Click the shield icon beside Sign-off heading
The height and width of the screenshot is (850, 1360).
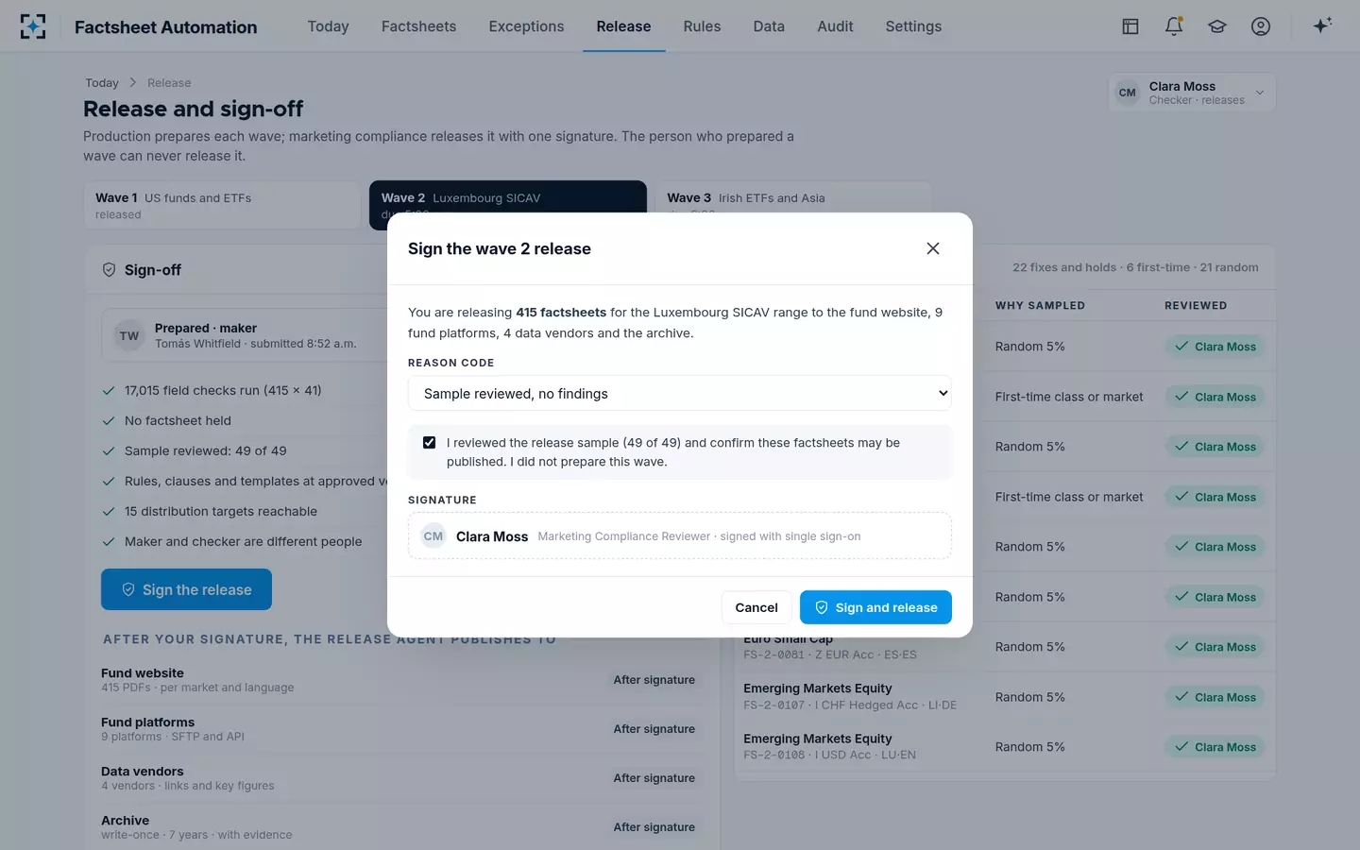110,270
